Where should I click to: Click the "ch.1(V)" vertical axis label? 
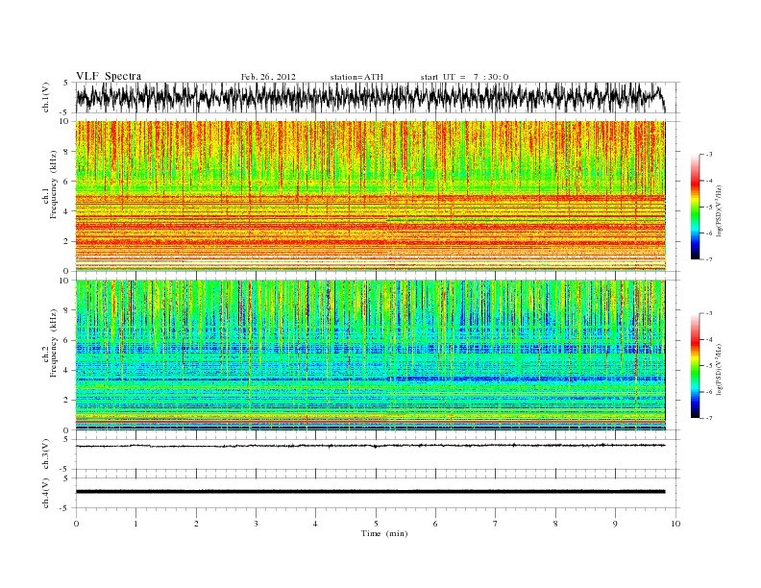coord(46,97)
